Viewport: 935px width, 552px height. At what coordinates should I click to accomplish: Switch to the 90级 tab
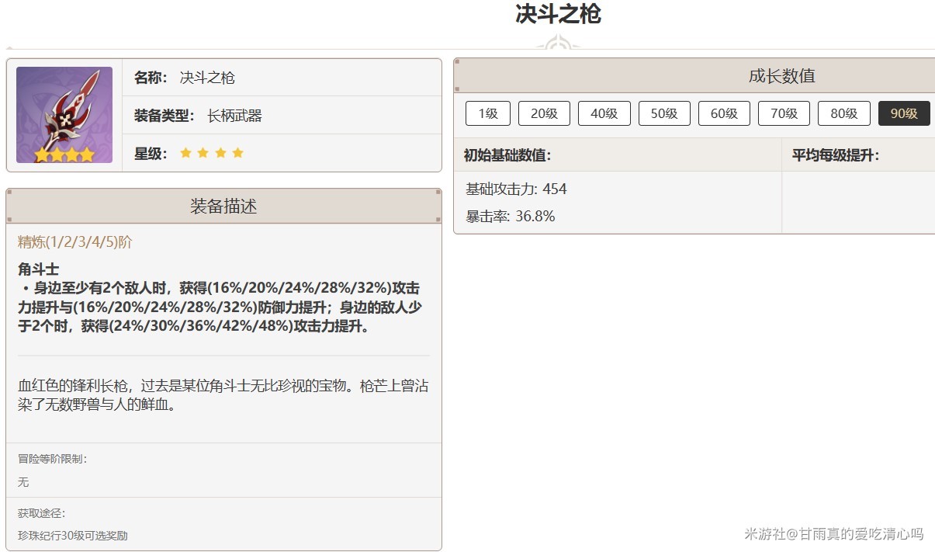coord(904,113)
